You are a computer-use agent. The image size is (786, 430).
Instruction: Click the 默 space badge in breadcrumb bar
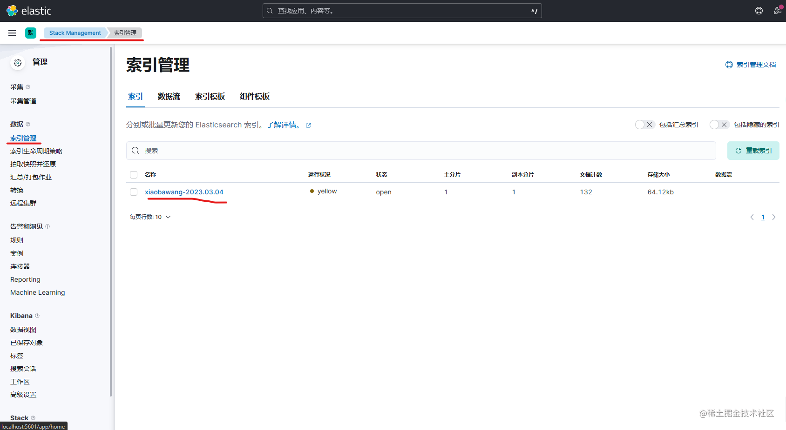[30, 33]
